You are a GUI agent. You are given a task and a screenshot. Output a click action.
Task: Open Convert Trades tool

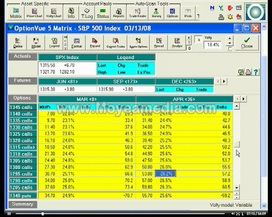click(116, 43)
